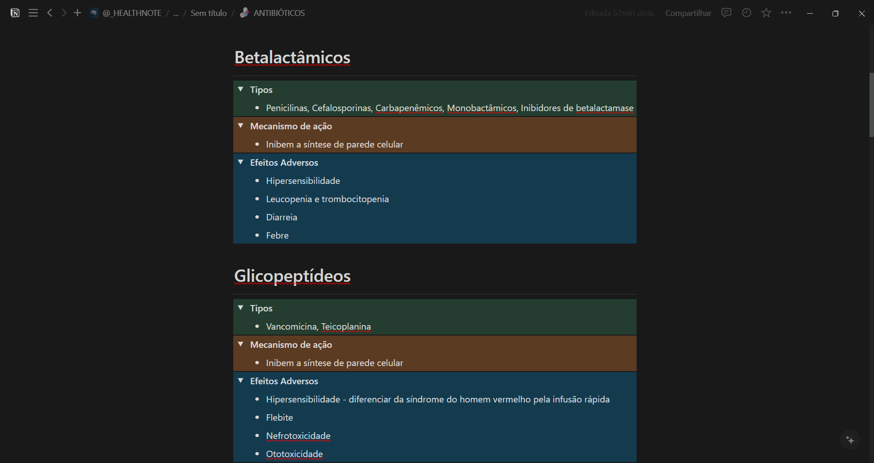Favorite the page with star icon
This screenshot has height=463, width=874.
coord(766,13)
